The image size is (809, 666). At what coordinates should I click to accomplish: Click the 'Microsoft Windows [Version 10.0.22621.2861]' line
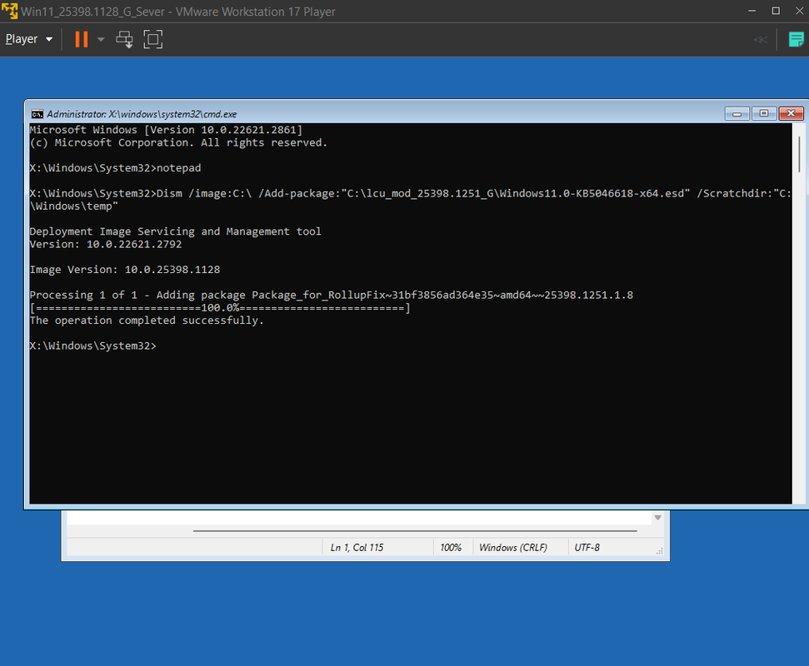pyautogui.click(x=166, y=130)
